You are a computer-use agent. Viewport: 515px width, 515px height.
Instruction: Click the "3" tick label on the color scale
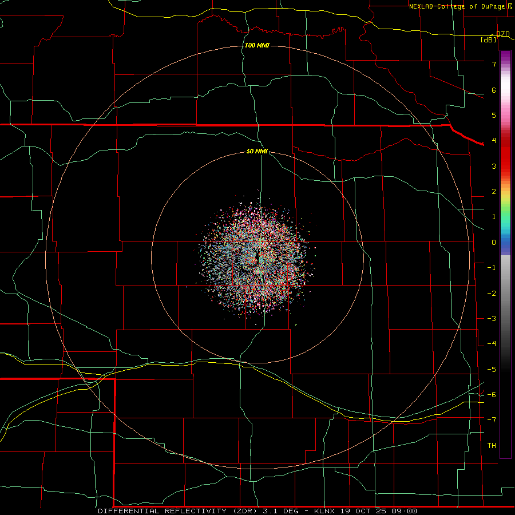(x=494, y=166)
